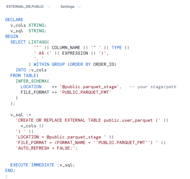190x179 pixels.
Task: Click the INFER_SCHEMA( function name
Action: pos(32,81)
